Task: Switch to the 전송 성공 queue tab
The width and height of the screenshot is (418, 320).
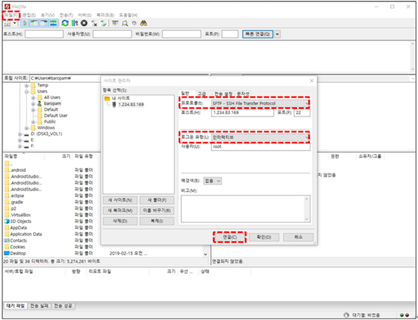Action: [x=63, y=306]
